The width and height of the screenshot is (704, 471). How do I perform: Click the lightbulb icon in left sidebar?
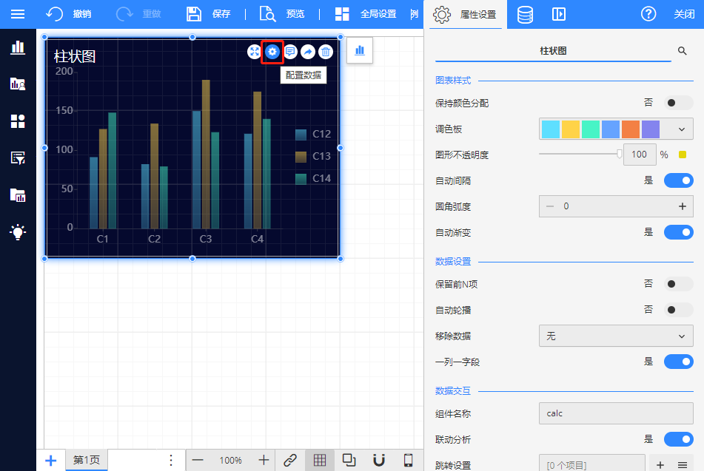[18, 231]
